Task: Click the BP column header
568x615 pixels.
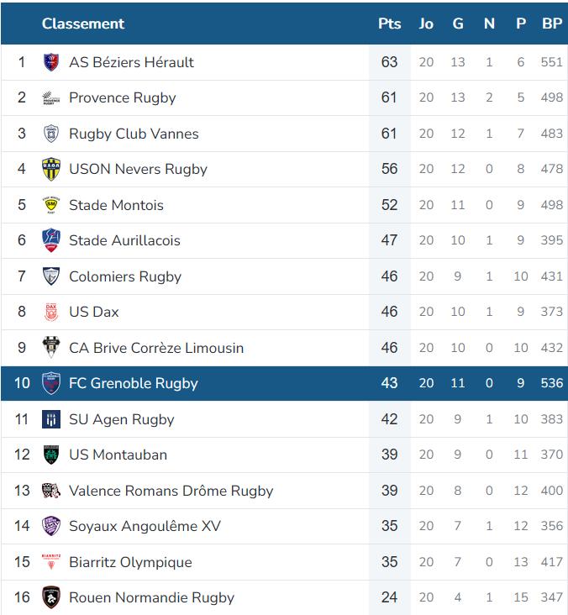Action: [x=552, y=24]
